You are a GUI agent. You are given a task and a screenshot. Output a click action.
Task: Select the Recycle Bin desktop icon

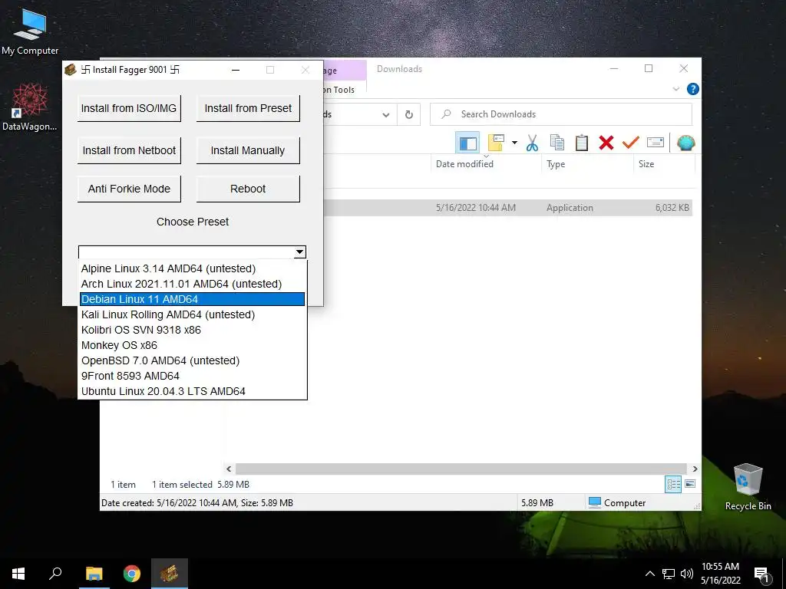pyautogui.click(x=748, y=487)
